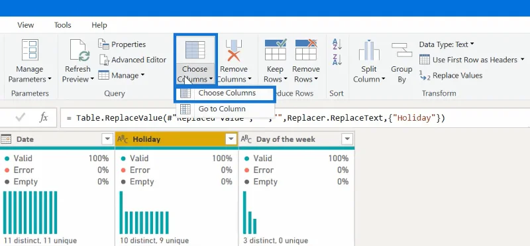
Task: Sort column ascending A to Z
Action: [x=337, y=44]
